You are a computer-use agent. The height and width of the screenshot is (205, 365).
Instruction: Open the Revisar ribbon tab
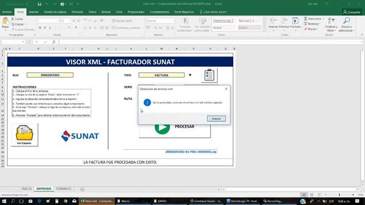106,12
